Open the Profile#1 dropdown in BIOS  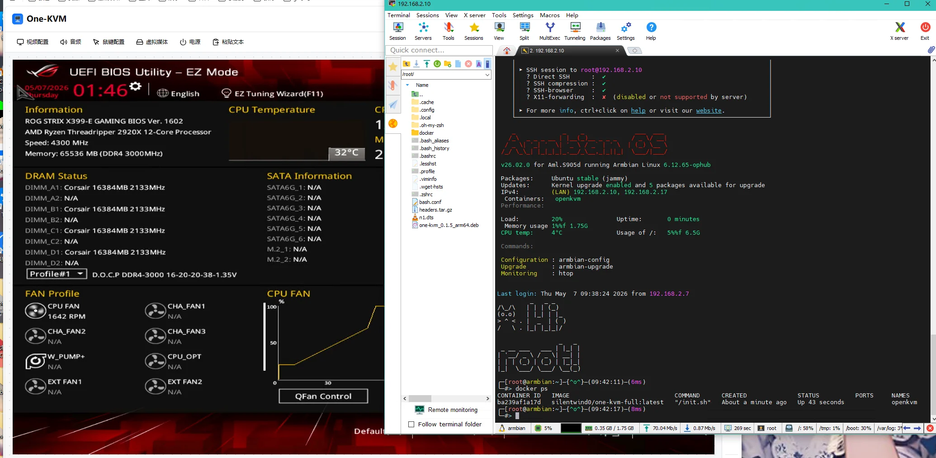click(56, 274)
